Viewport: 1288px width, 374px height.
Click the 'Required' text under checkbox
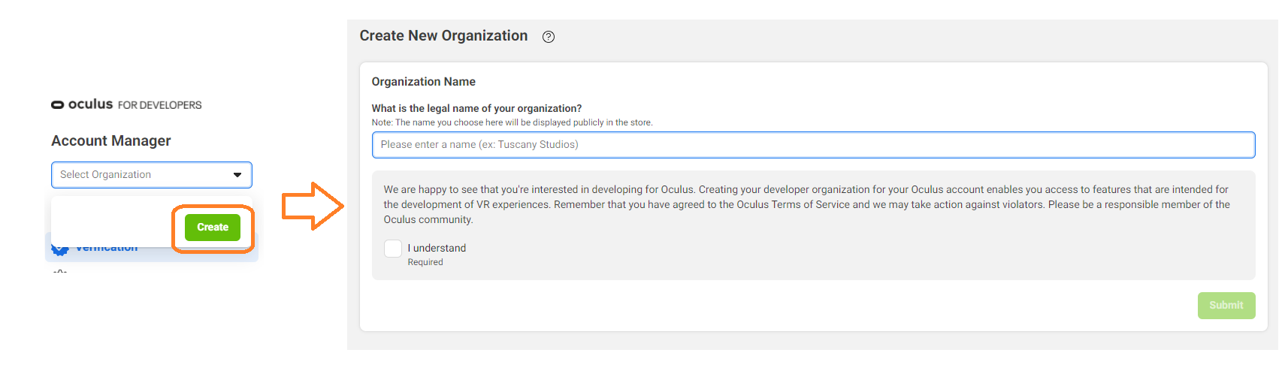pyautogui.click(x=425, y=263)
